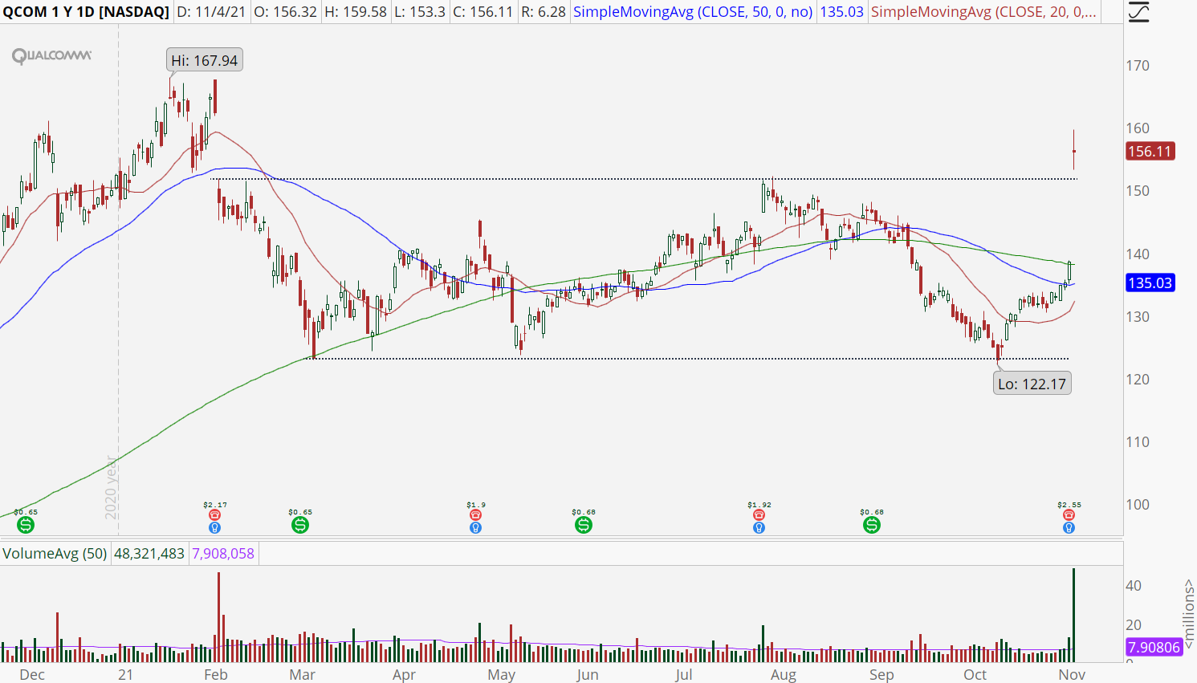Click the QCOM 1 Y 1D [NASDAQ] title

86,12
